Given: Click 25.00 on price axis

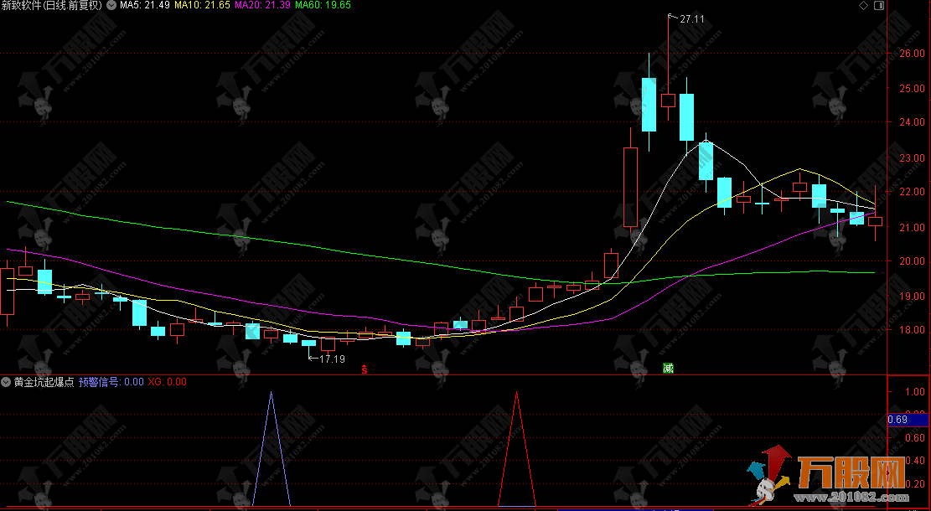Looking at the screenshot, I should pos(912,89).
